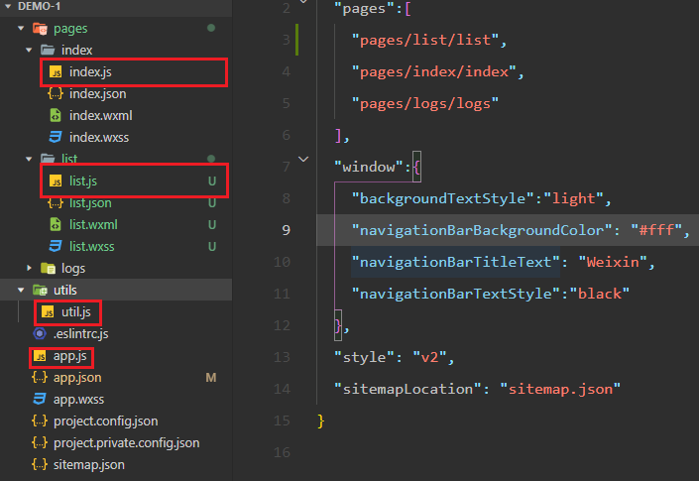Click the list.wxml file icon

click(x=56, y=224)
